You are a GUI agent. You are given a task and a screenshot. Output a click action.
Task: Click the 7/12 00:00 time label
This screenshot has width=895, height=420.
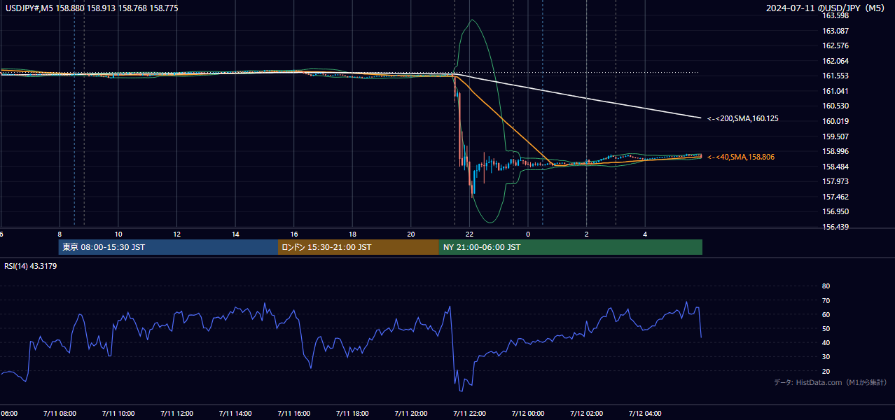click(528, 413)
